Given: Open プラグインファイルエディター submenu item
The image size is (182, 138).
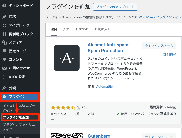Looking at the screenshot, I should pyautogui.click(x=19, y=127).
